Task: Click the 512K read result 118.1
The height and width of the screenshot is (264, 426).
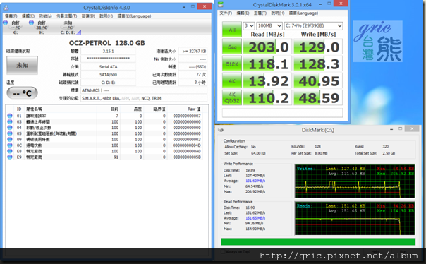Action: (267, 64)
